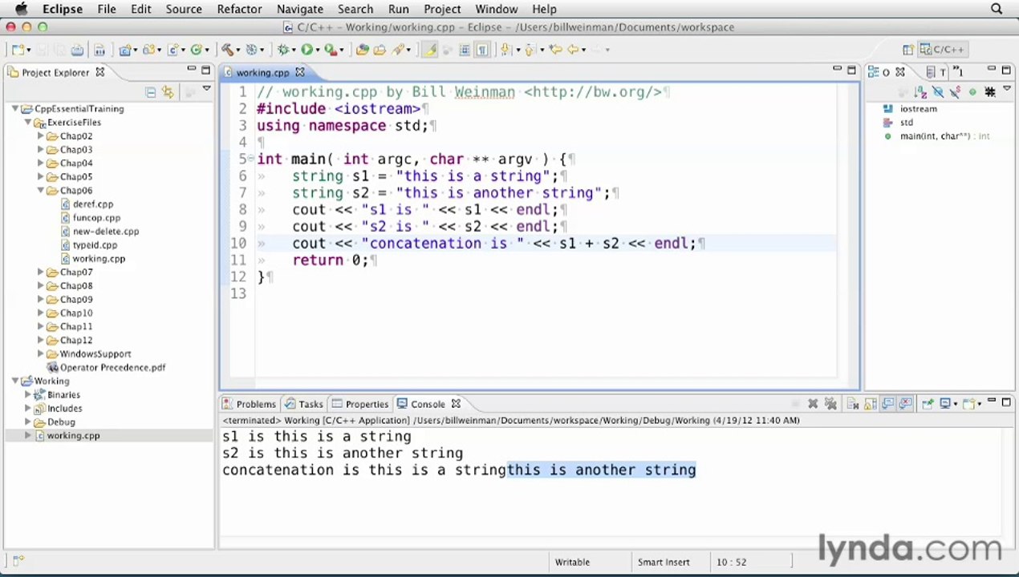This screenshot has width=1019, height=577.
Task: Open the Project menu
Action: tap(442, 9)
